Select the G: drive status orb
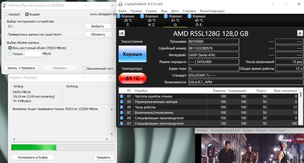Viewport: 304px width, 163px height. coord(166,17)
